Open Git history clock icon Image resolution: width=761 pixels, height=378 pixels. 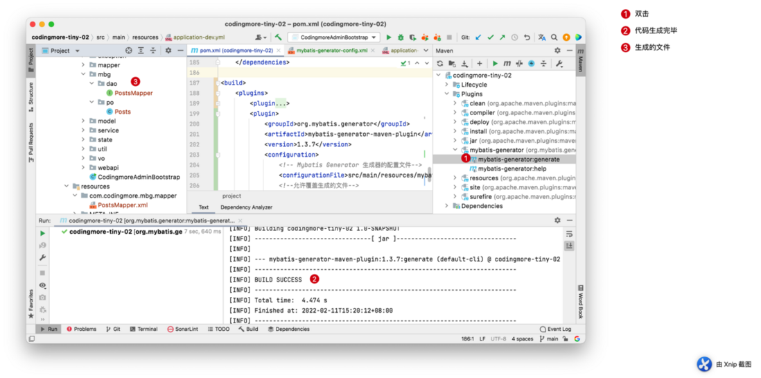(514, 37)
